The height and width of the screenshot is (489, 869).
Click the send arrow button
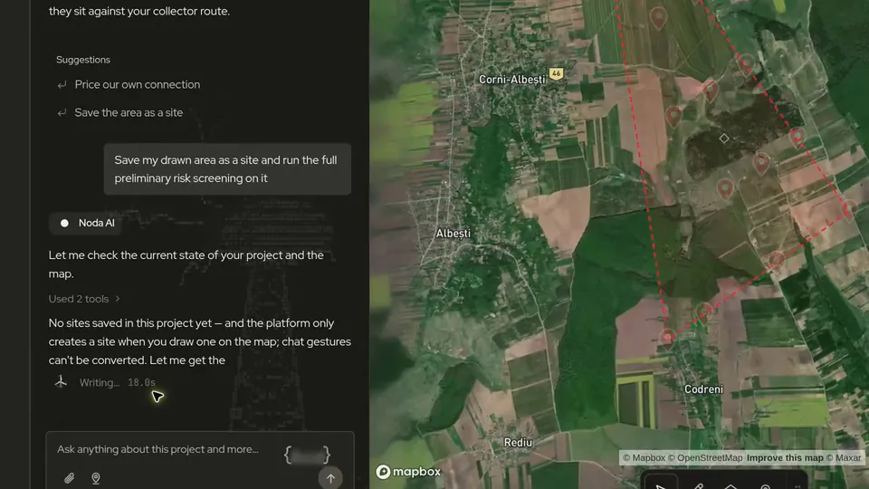tap(330, 478)
